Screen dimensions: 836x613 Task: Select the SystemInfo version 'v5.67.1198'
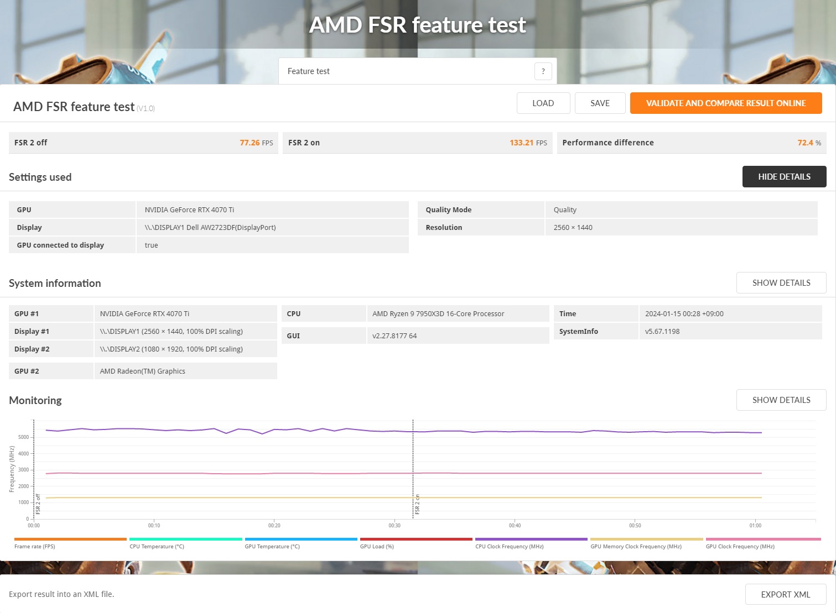pyautogui.click(x=662, y=332)
